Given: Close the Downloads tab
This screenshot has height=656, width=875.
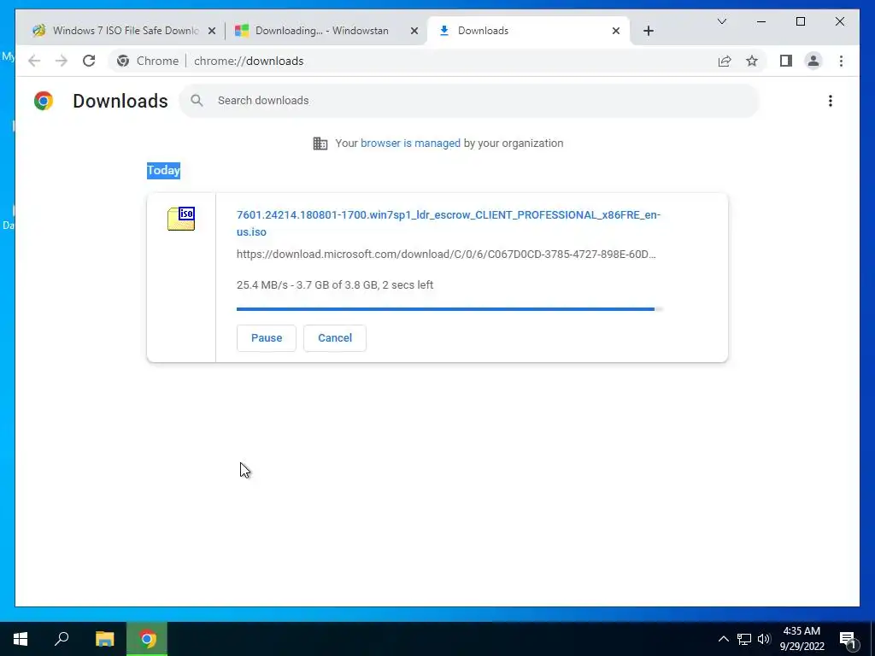Looking at the screenshot, I should click(x=615, y=31).
